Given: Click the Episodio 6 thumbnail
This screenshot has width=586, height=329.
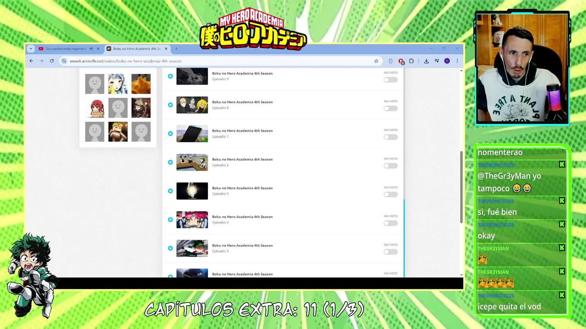Looking at the screenshot, I should click(192, 162).
